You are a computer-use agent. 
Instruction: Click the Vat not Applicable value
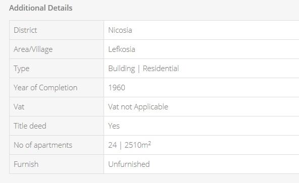tap(138, 107)
